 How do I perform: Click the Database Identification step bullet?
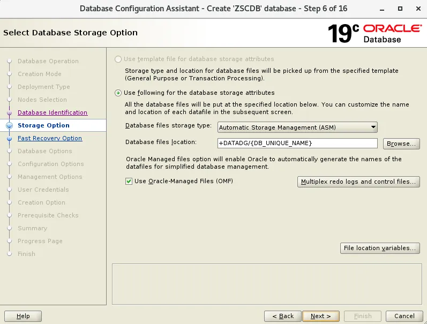coord(10,112)
